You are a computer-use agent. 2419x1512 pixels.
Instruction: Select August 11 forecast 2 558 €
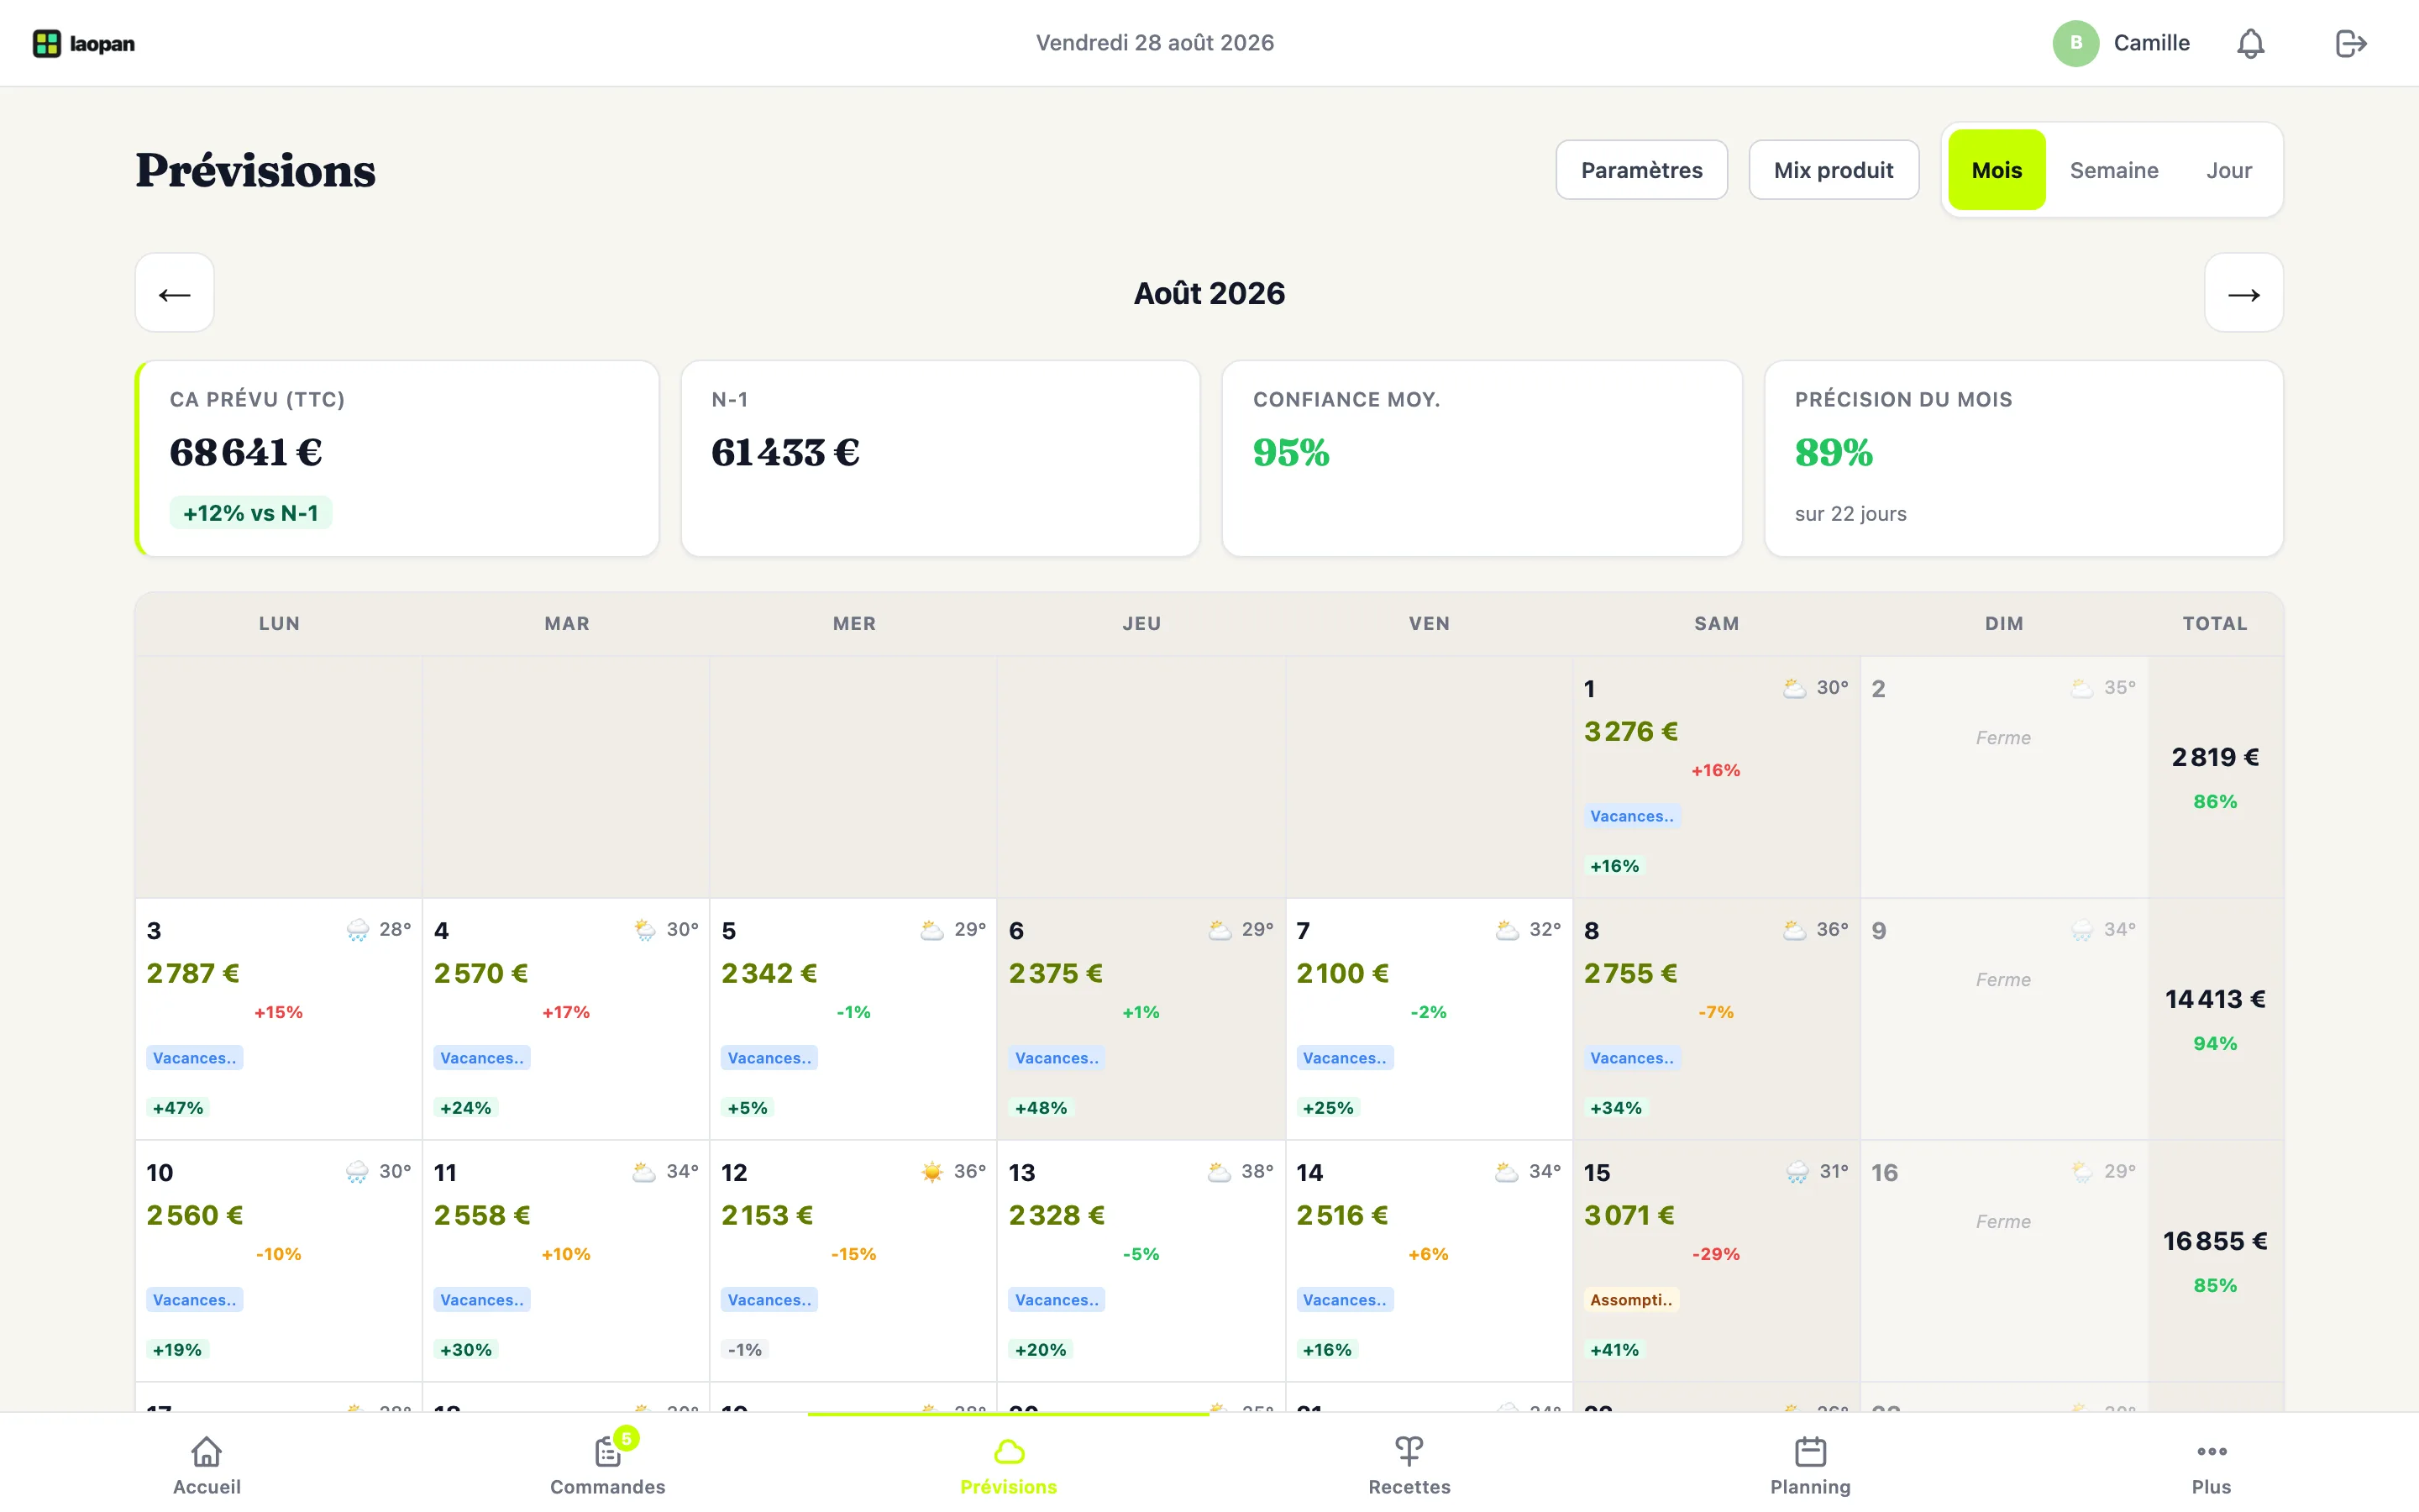[x=482, y=1215]
